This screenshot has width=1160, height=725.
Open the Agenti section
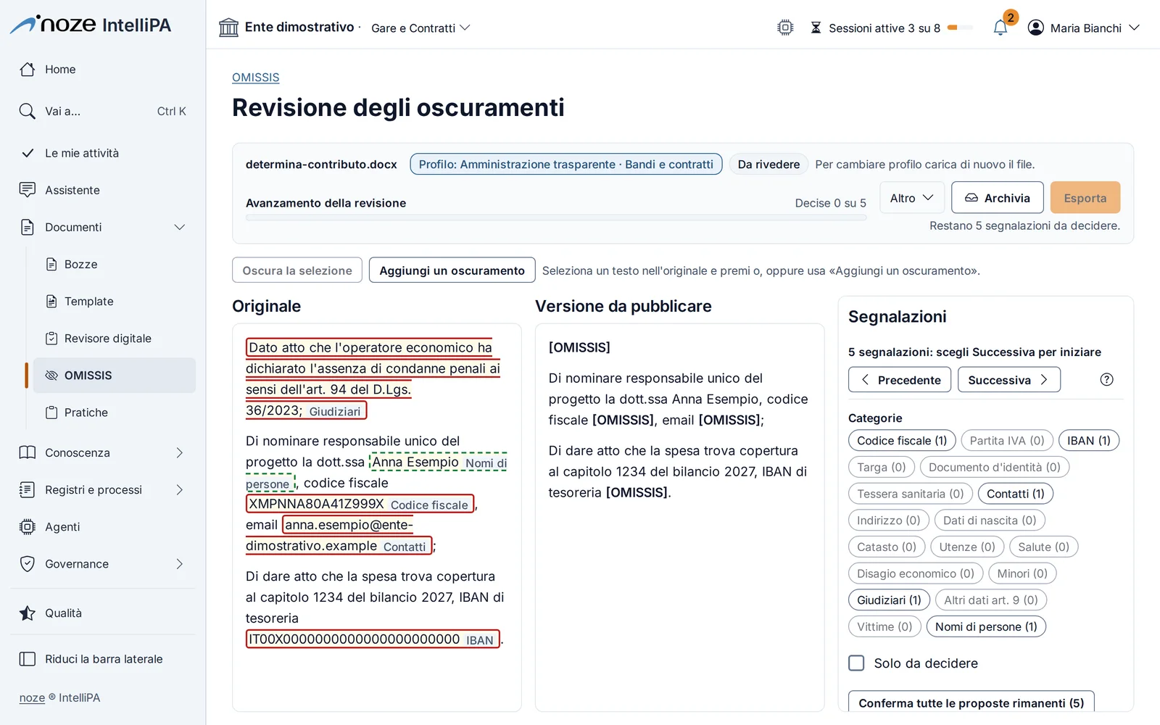coord(103,527)
